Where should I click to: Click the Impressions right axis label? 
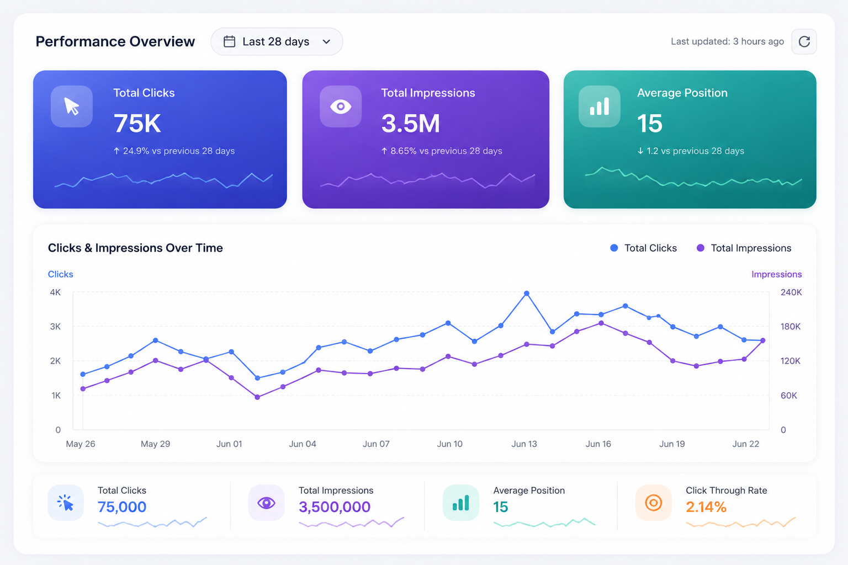coord(776,274)
